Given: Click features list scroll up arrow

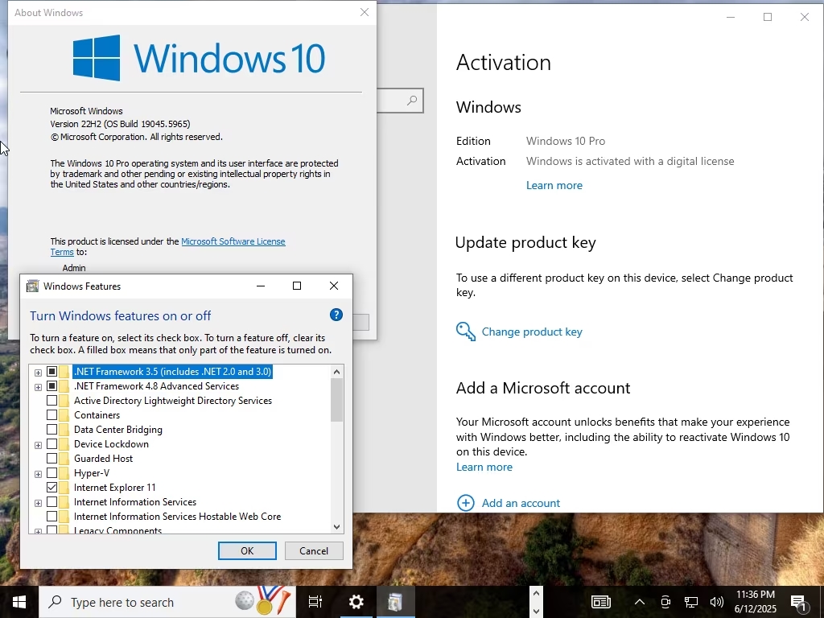Looking at the screenshot, I should 337,372.
